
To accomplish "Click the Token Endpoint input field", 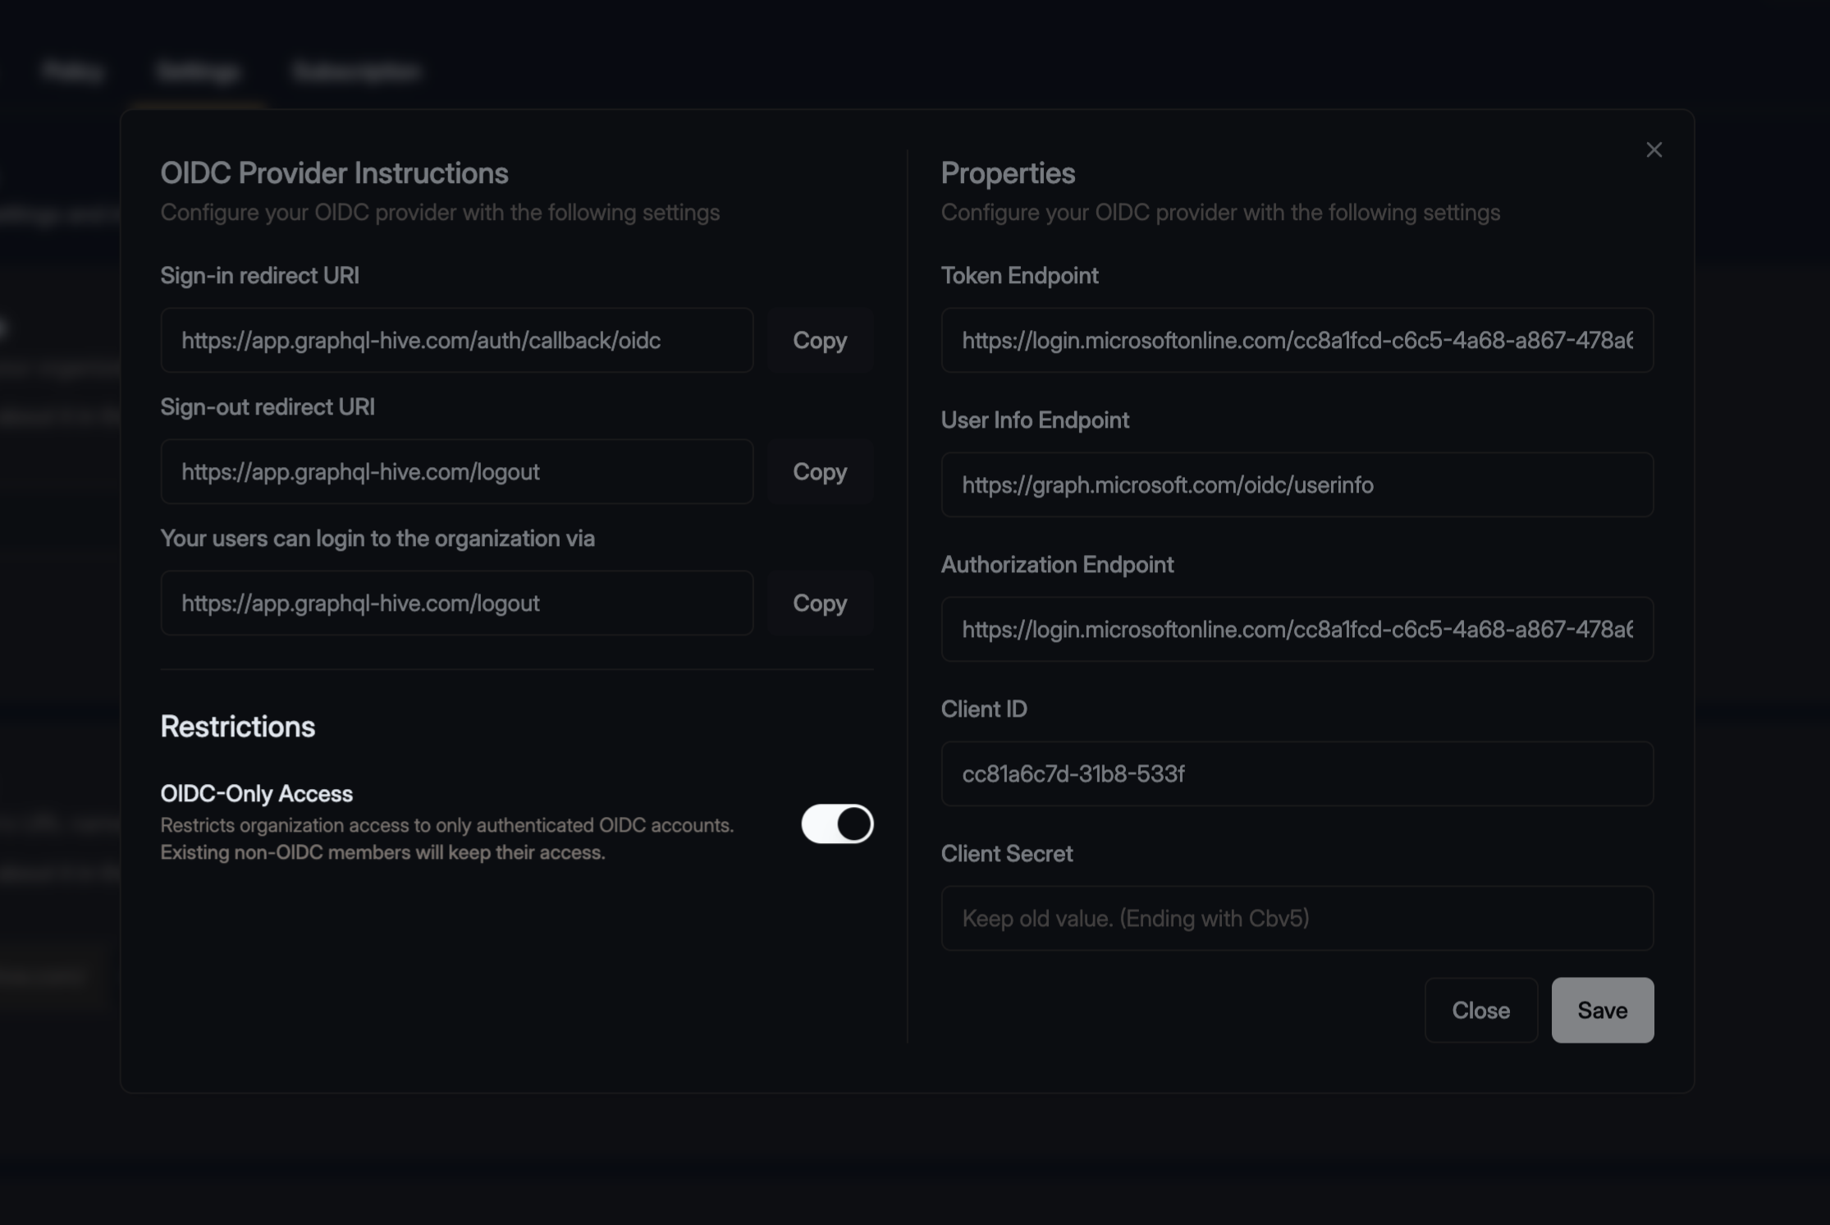I will click(x=1297, y=340).
